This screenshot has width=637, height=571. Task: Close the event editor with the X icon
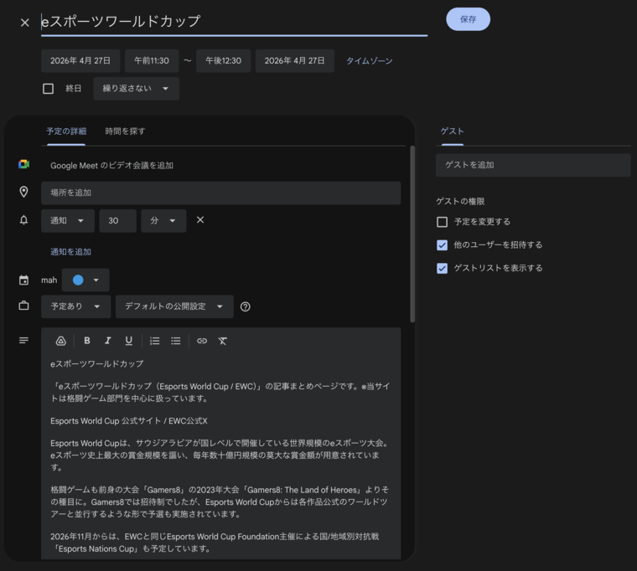coord(25,23)
